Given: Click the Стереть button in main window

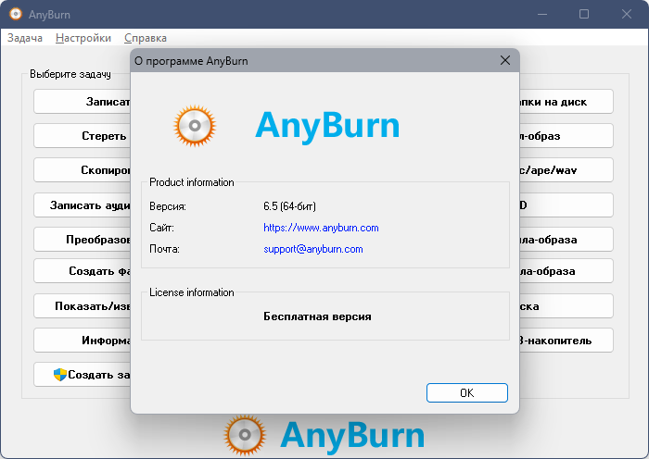Looking at the screenshot, I should 82,136.
